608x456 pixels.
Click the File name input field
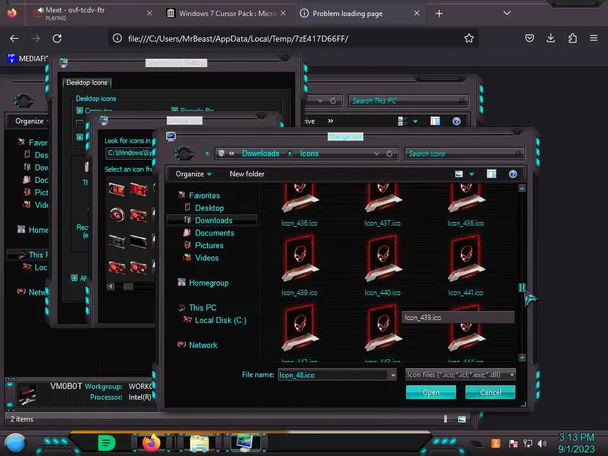coord(333,375)
